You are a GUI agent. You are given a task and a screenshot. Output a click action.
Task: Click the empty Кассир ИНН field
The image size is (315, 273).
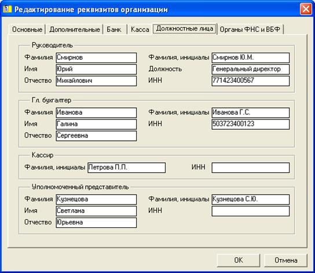click(x=251, y=168)
